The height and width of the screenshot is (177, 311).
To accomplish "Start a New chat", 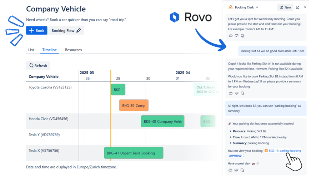I will 285,7.
